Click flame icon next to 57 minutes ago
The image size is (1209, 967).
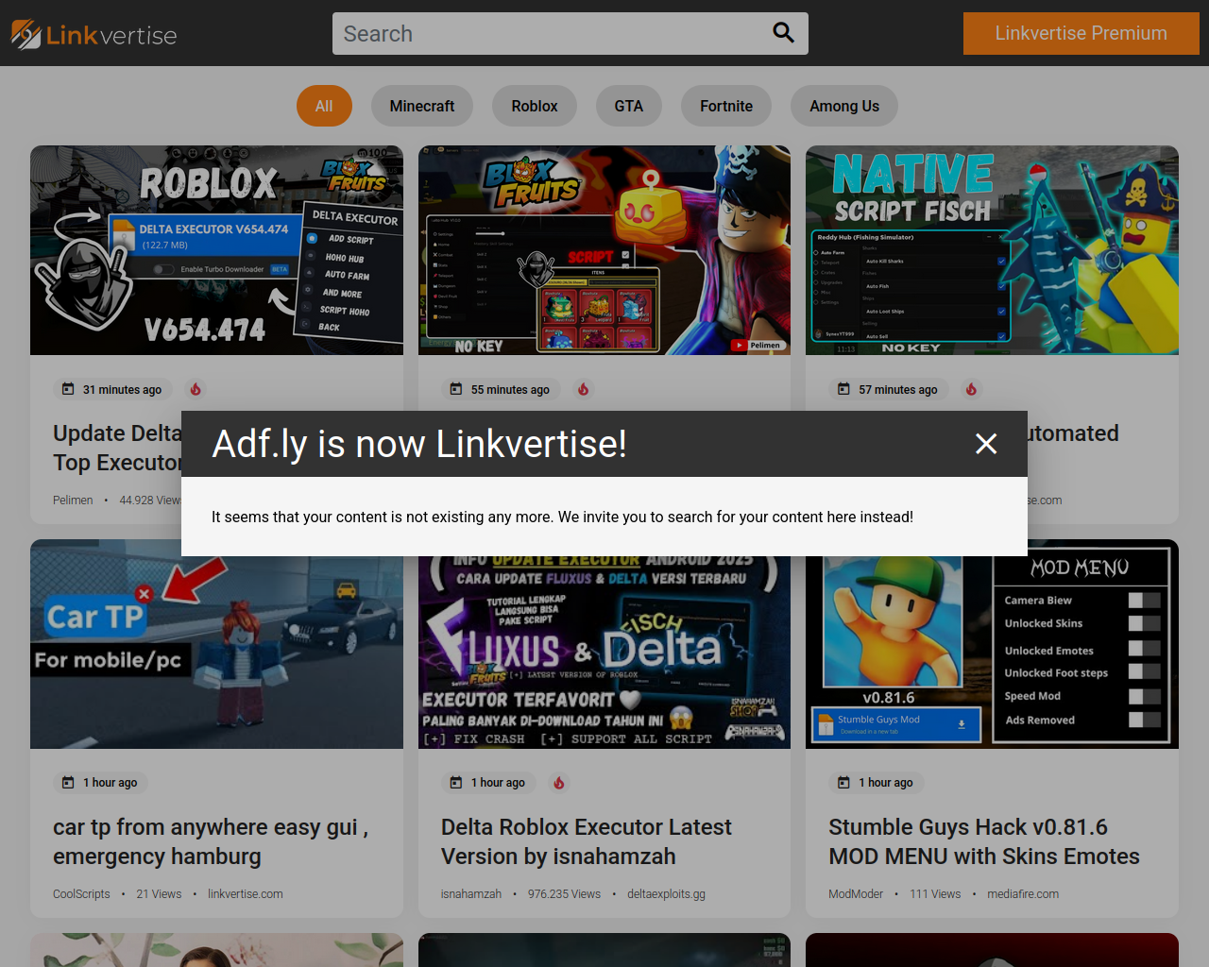(x=972, y=389)
